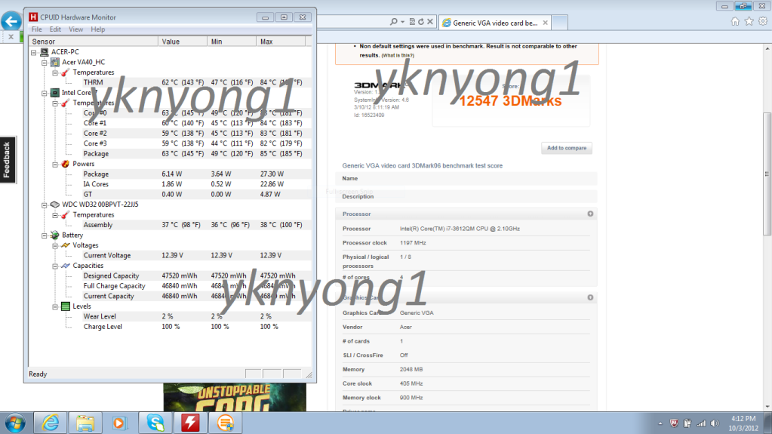Open the Help menu in Hardware Monitor
The height and width of the screenshot is (434, 772).
click(97, 29)
